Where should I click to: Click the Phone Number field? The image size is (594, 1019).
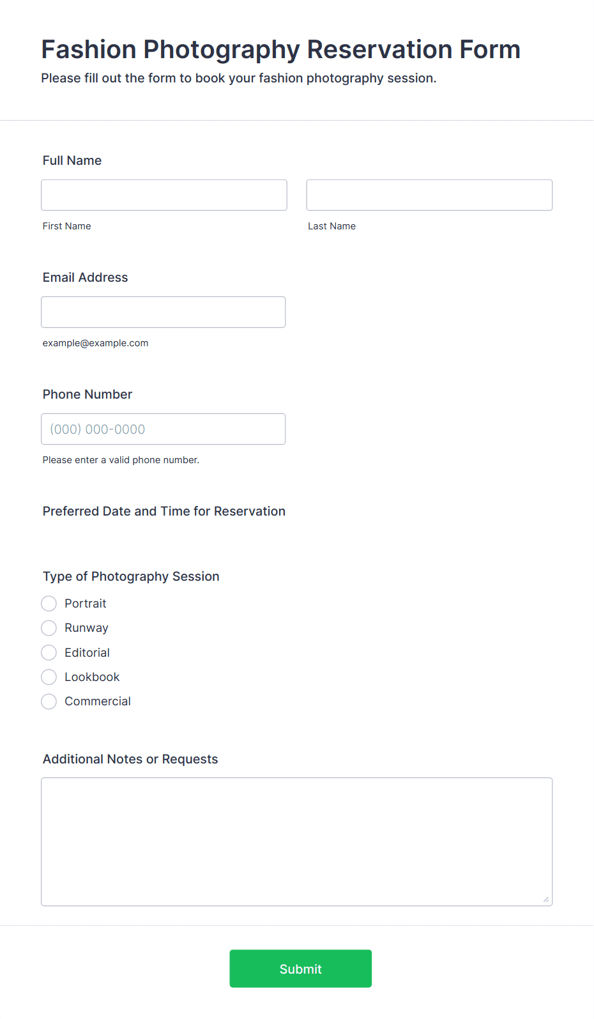point(164,429)
